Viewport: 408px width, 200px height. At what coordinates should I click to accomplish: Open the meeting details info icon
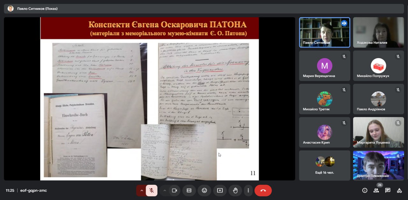click(365, 190)
